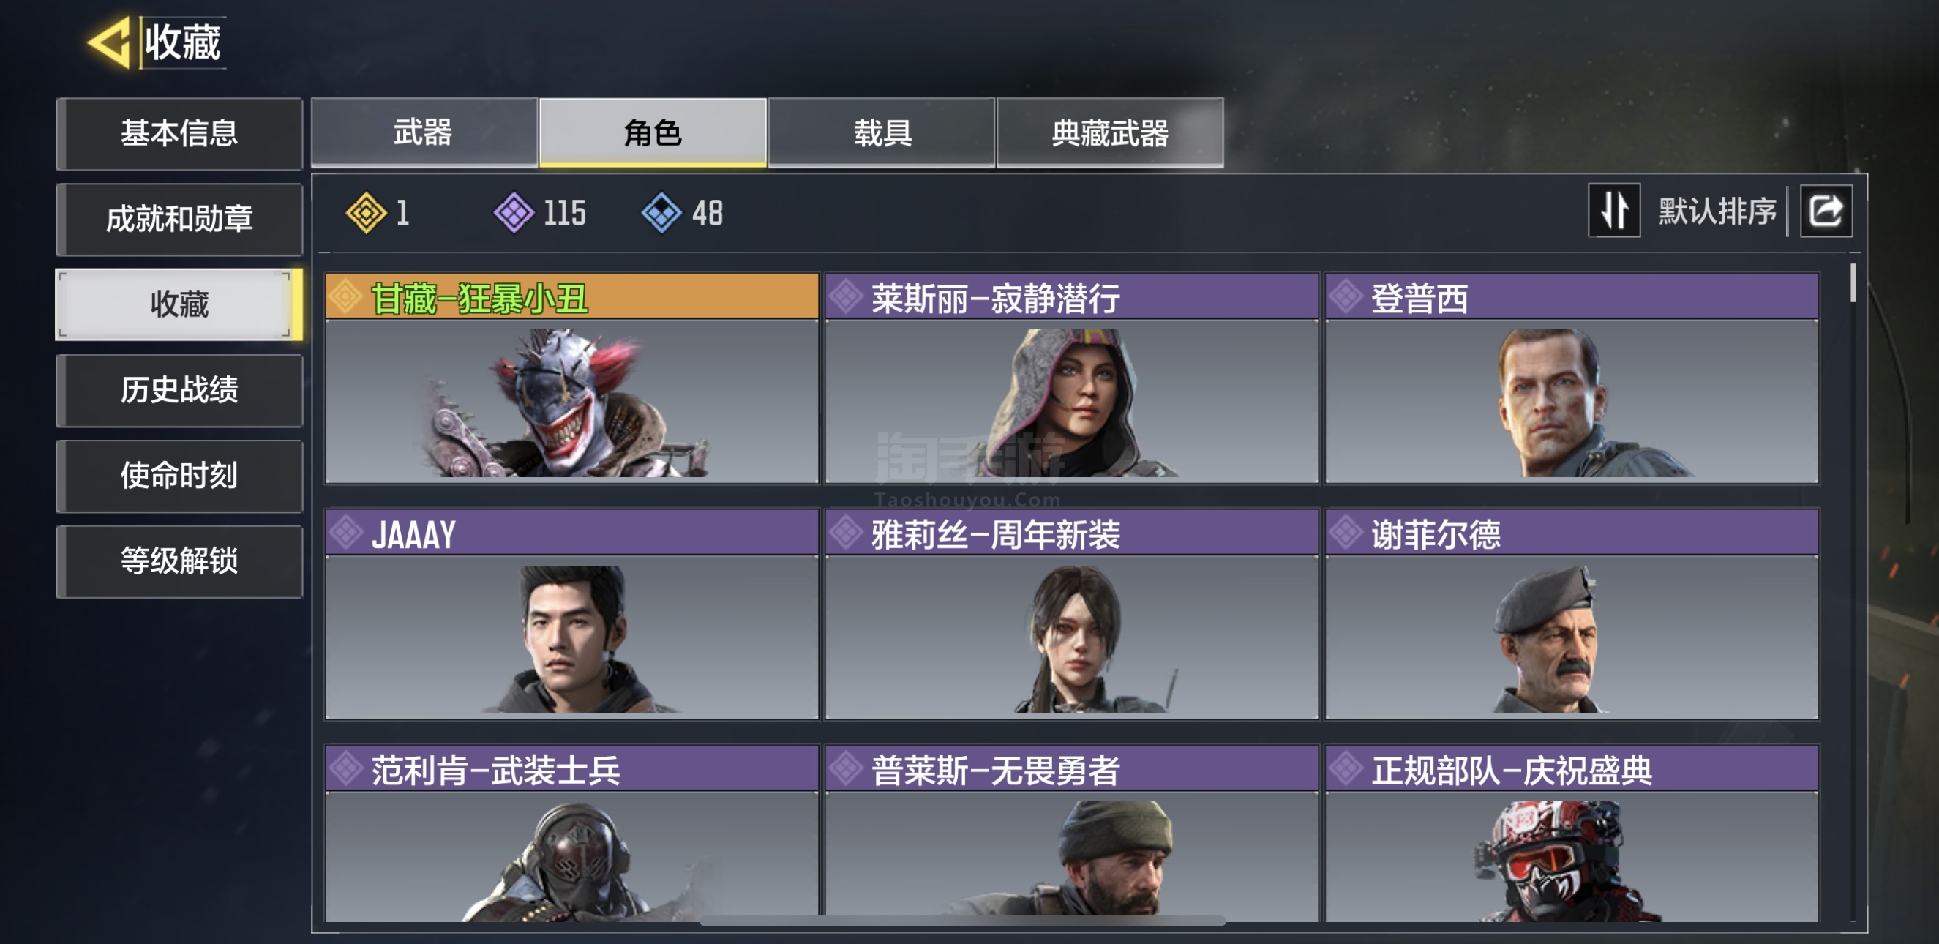Click the vertical scrollbar of character list

point(1853,283)
